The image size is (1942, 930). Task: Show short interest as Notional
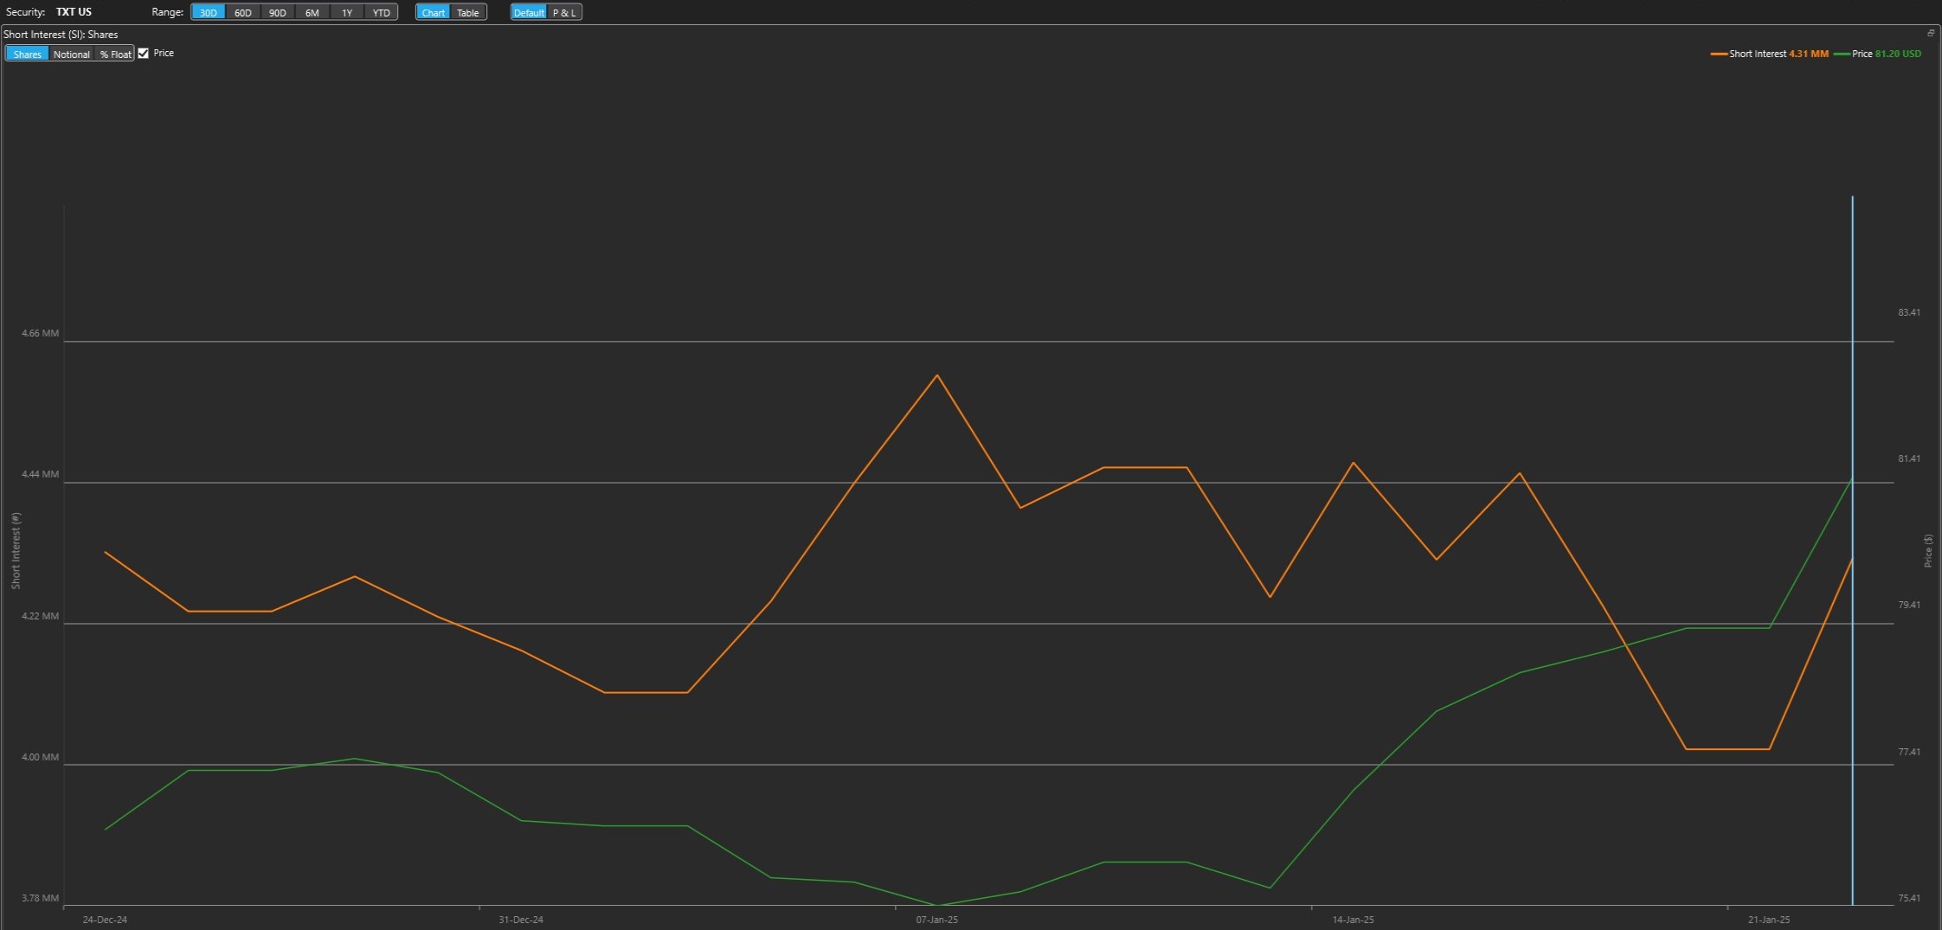72,54
